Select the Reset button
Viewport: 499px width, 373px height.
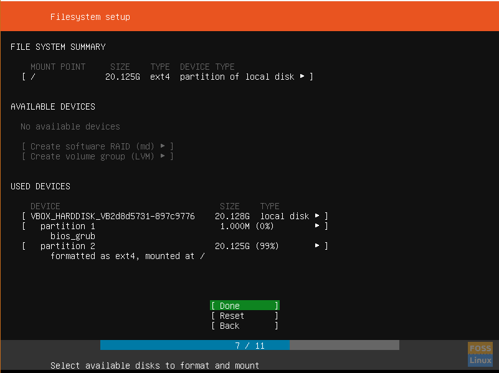(245, 316)
